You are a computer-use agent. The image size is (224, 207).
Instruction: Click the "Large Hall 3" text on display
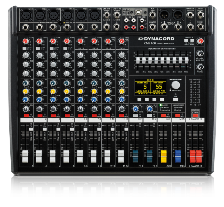tap(143, 91)
